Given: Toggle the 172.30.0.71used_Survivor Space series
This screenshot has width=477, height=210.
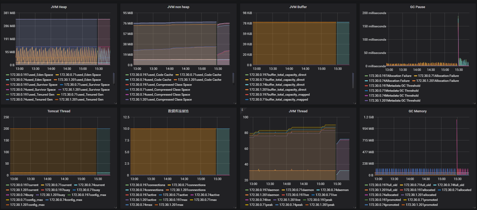Looking at the screenshot, I should [x=87, y=85].
